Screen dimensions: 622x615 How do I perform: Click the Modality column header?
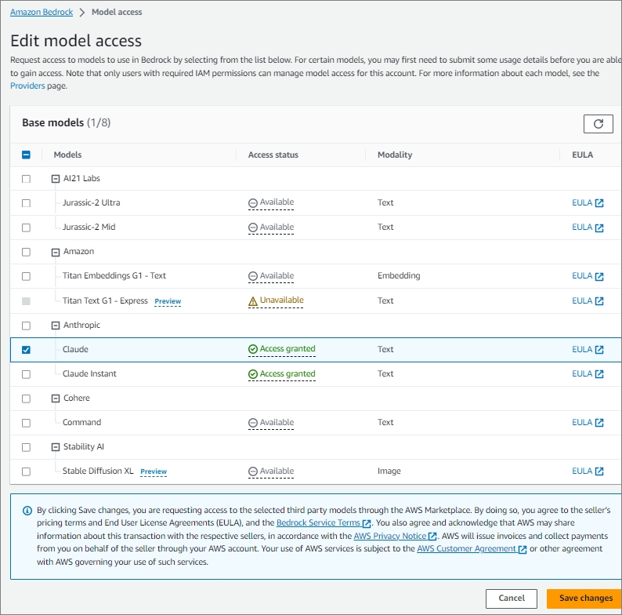pos(395,155)
